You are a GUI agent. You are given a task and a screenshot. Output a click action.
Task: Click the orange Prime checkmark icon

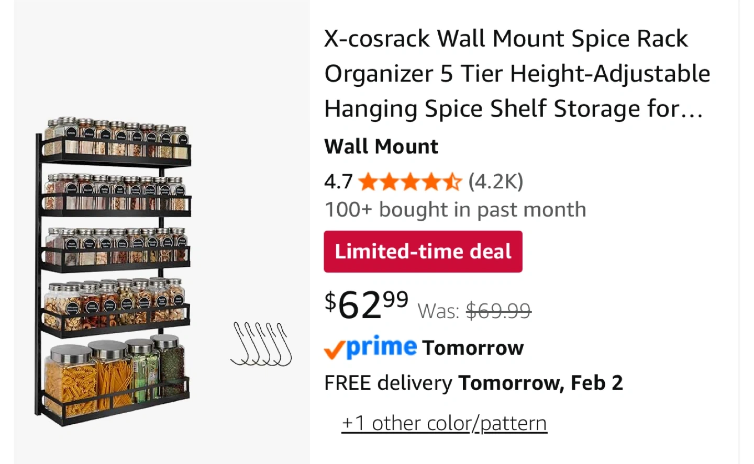334,349
